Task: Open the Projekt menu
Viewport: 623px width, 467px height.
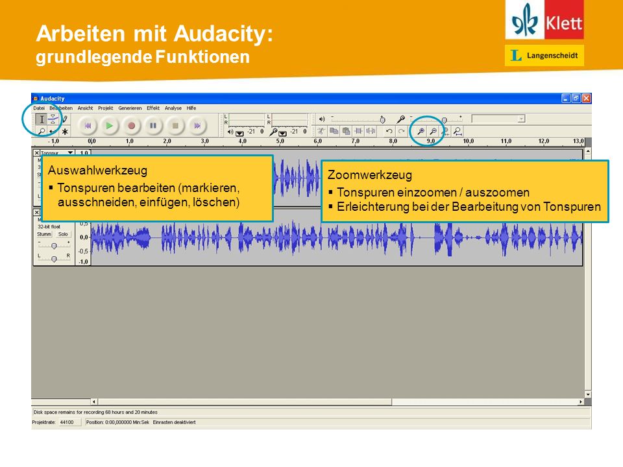Action: (x=106, y=108)
